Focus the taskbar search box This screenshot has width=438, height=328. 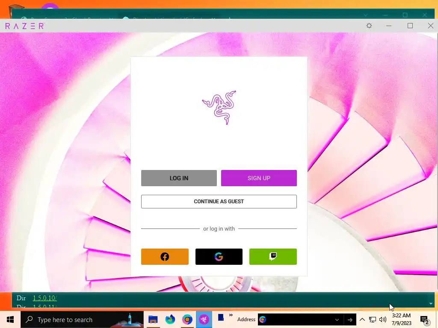pyautogui.click(x=82, y=319)
